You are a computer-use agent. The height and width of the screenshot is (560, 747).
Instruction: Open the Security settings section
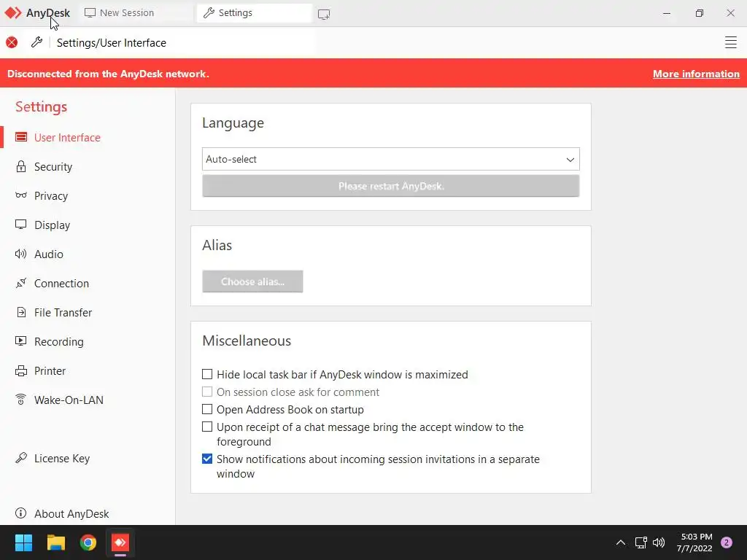coord(53,167)
